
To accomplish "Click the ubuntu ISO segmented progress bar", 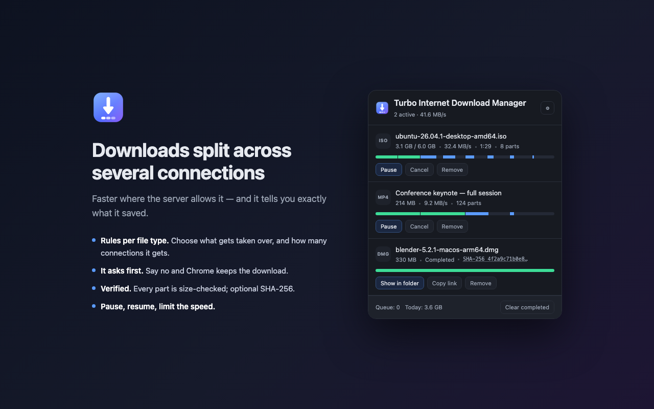I will (x=465, y=157).
